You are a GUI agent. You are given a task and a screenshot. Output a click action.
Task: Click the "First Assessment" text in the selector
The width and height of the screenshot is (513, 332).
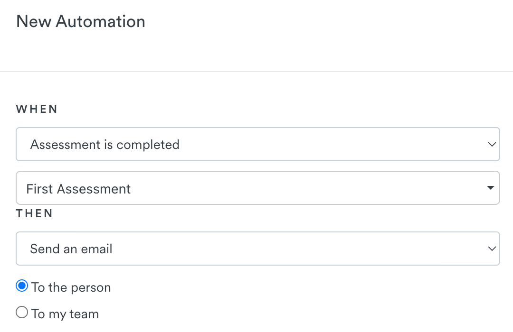click(78, 189)
